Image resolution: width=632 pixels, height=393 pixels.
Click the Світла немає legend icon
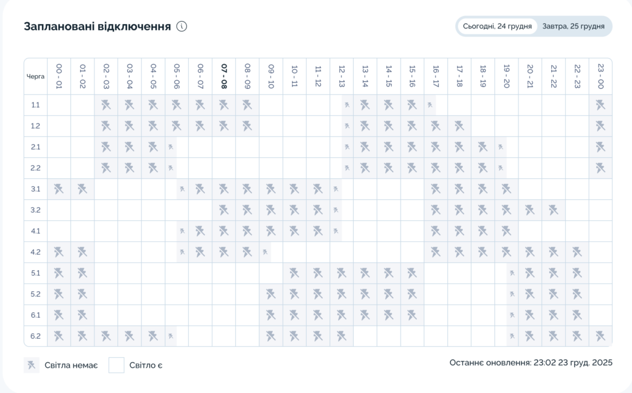(x=31, y=365)
